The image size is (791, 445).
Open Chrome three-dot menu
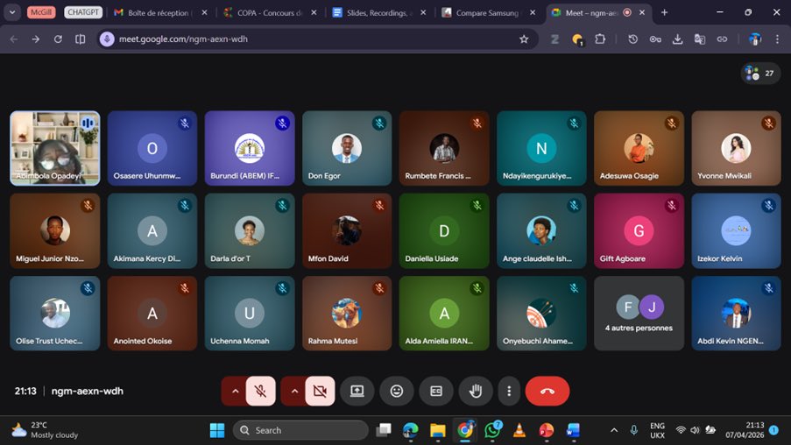[x=777, y=39]
